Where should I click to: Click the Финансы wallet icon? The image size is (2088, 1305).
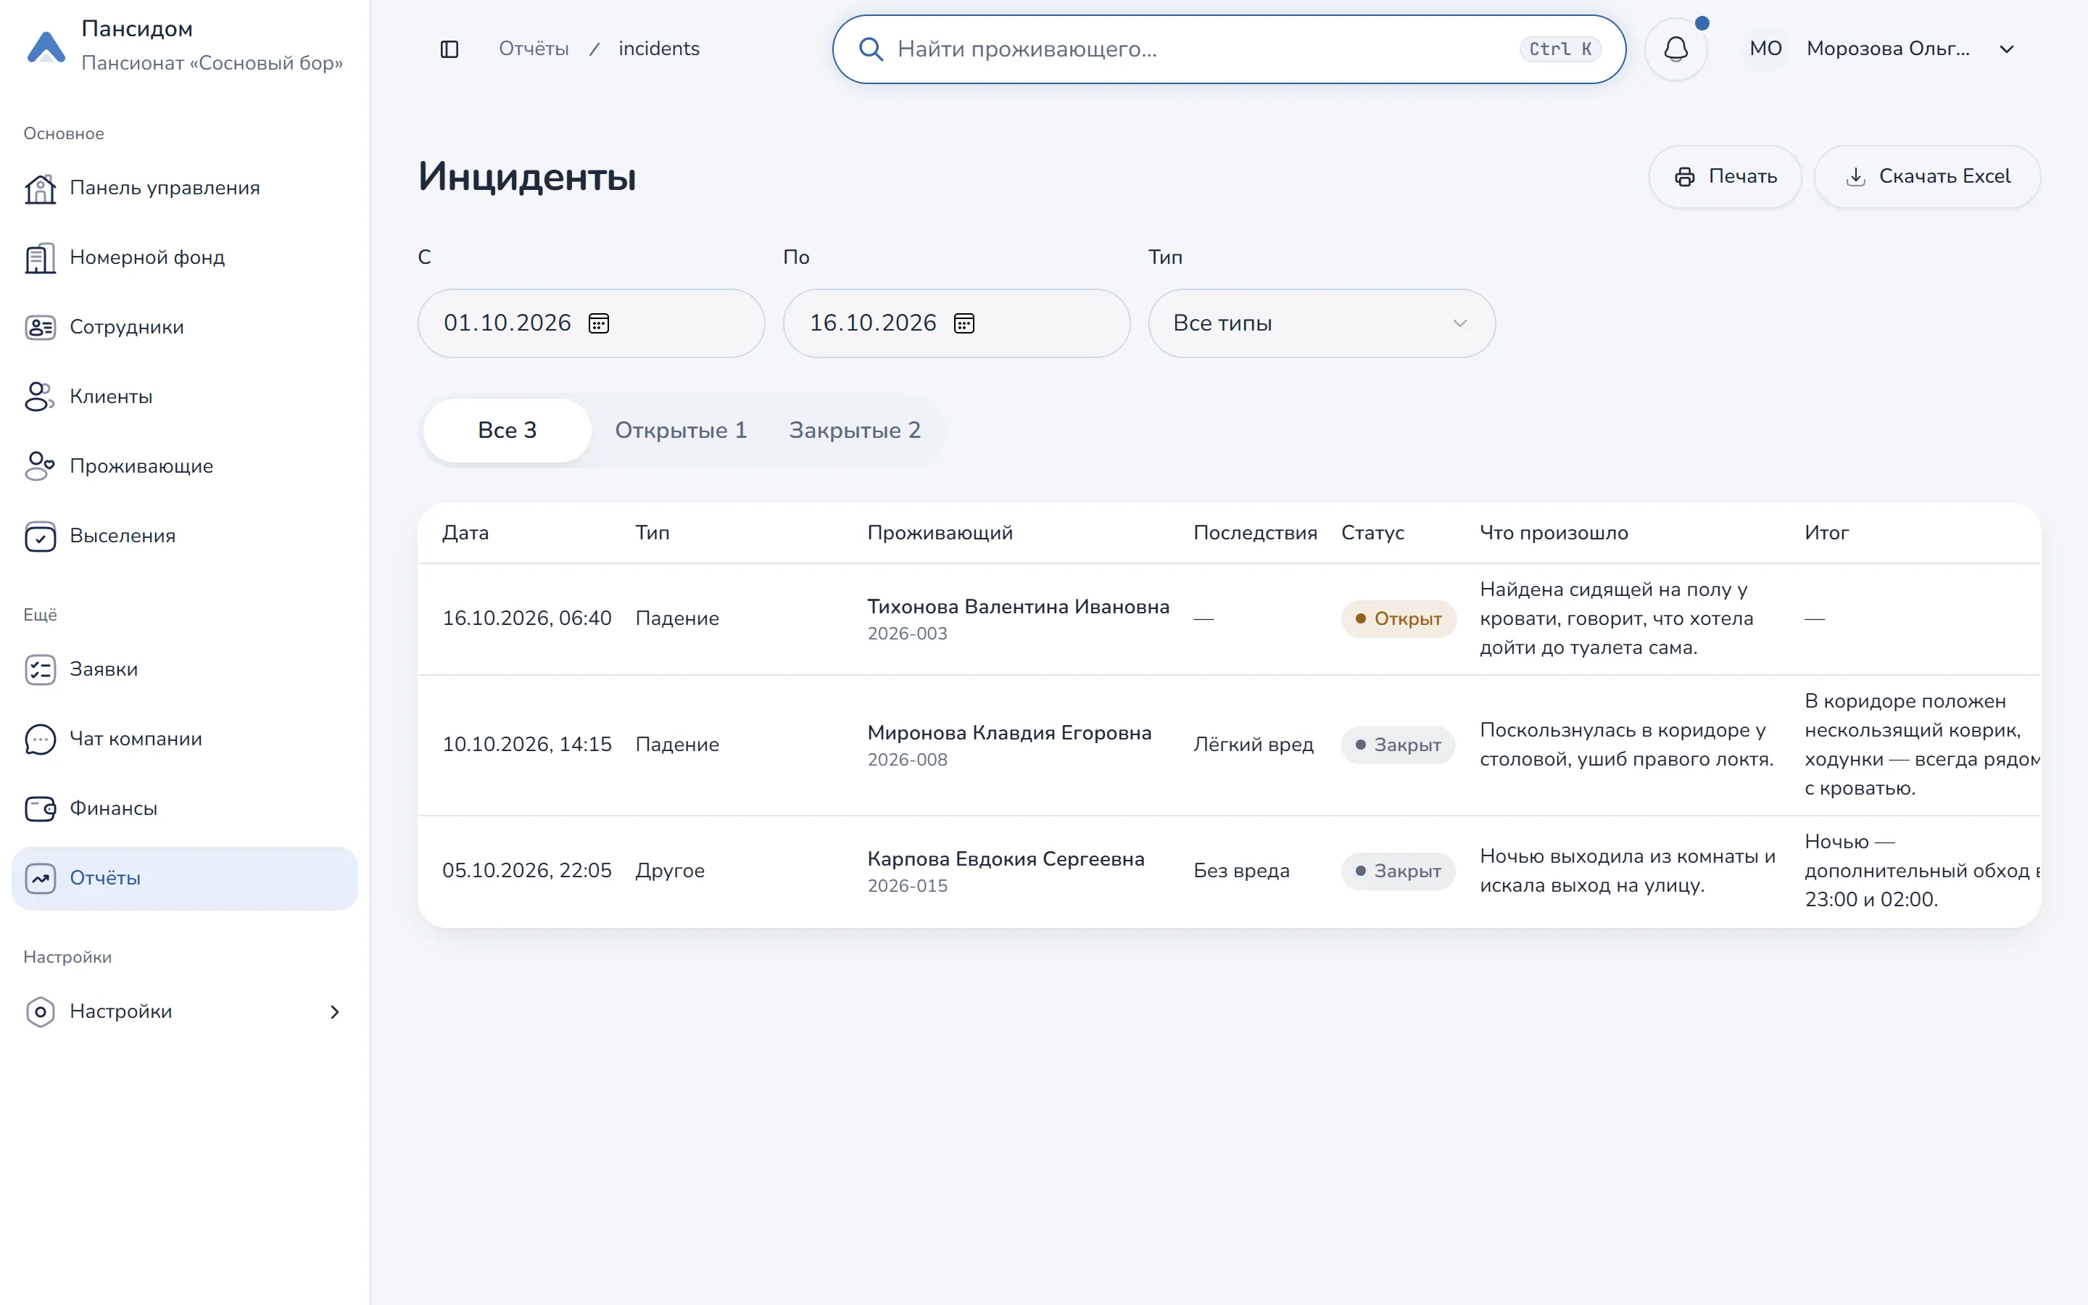40,808
